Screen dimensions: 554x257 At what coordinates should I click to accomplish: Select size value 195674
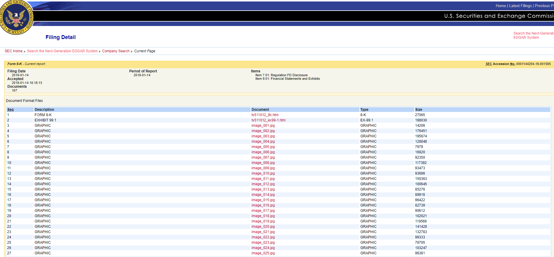421,136
